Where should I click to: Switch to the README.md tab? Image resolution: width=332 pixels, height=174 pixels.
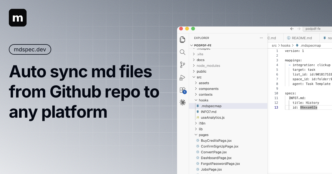coord(301,38)
